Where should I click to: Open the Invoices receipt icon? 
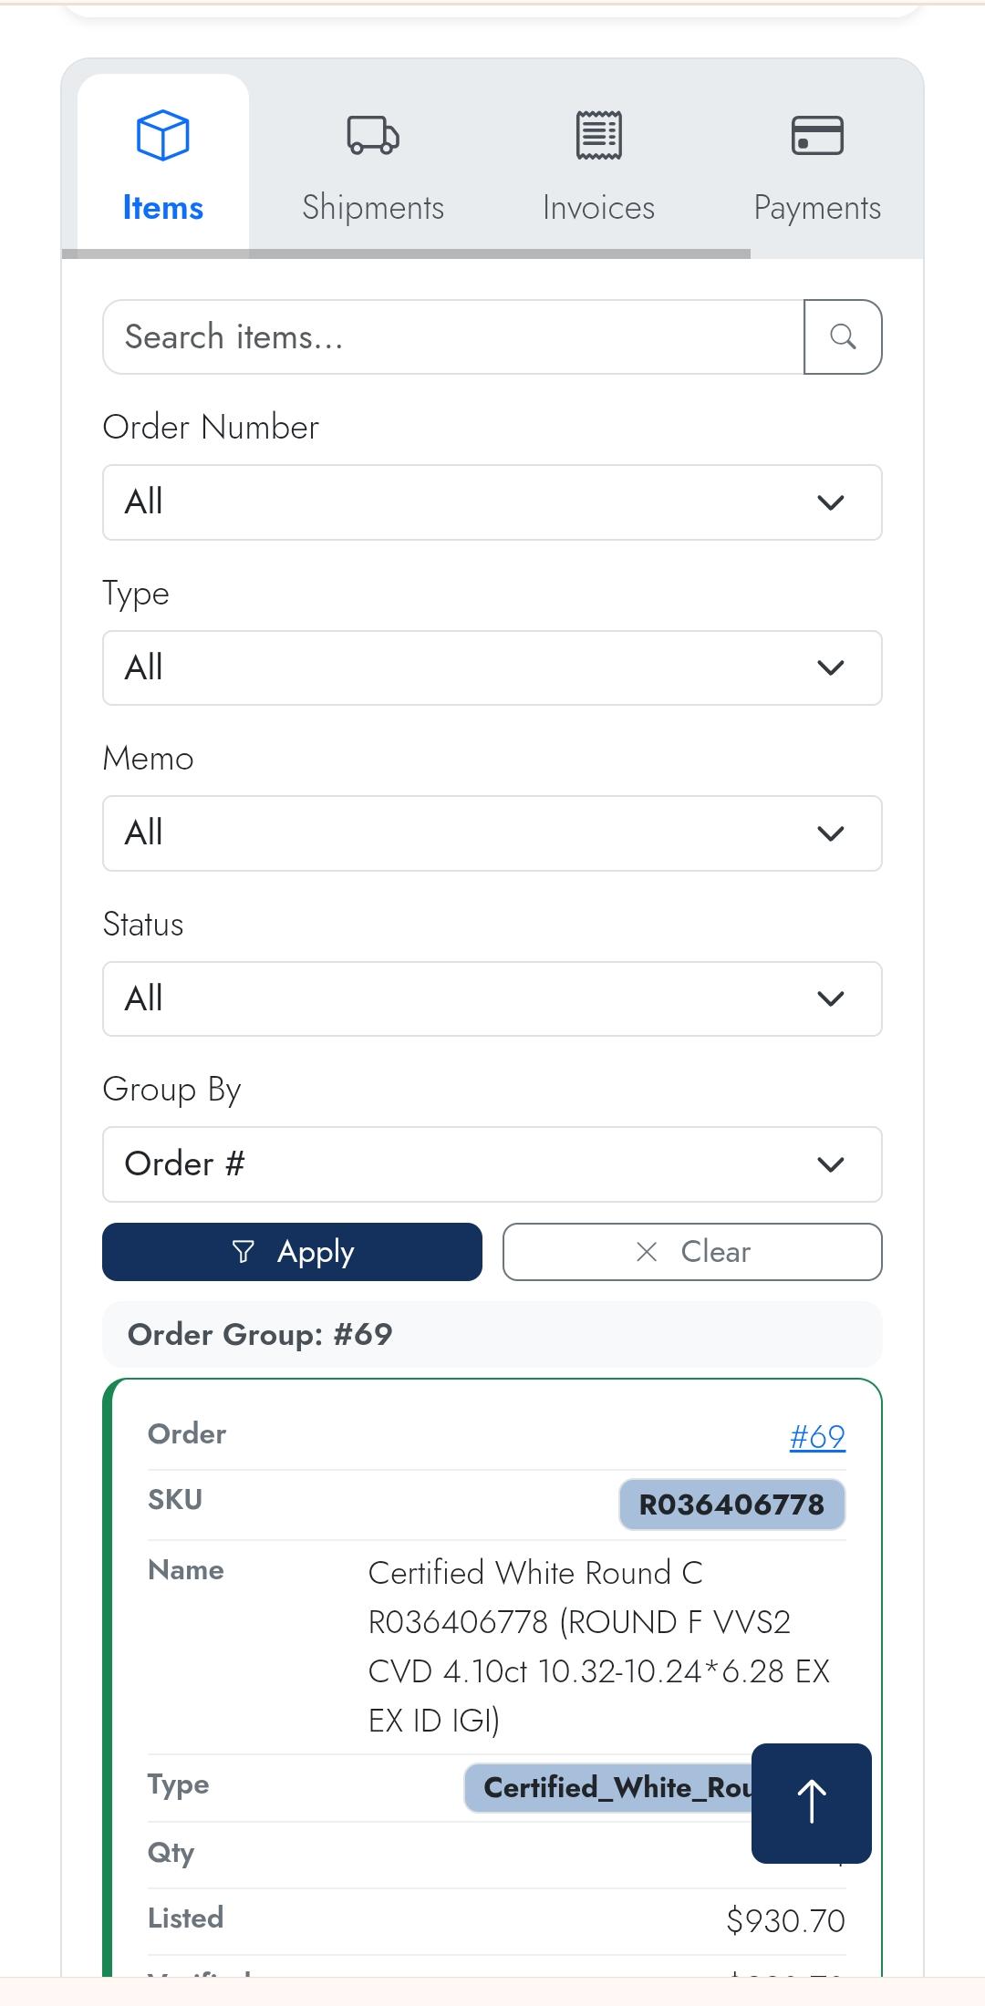597,135
